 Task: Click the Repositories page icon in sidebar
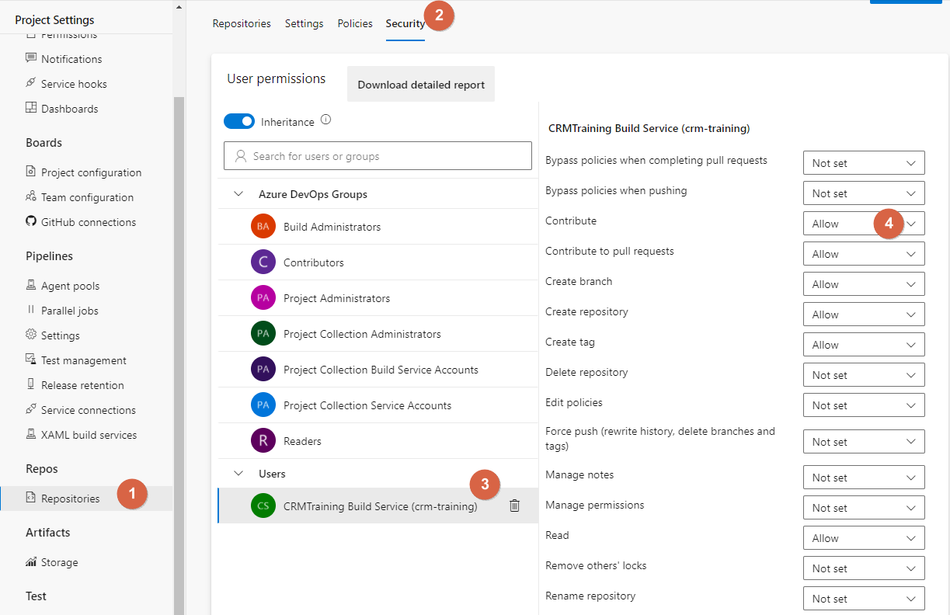pos(31,498)
